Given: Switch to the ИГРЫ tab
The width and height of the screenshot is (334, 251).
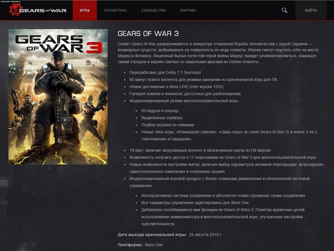Looking at the screenshot, I should [x=85, y=10].
